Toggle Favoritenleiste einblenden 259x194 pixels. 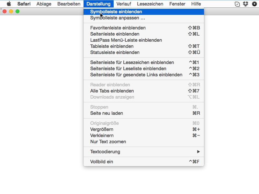(x=144, y=28)
